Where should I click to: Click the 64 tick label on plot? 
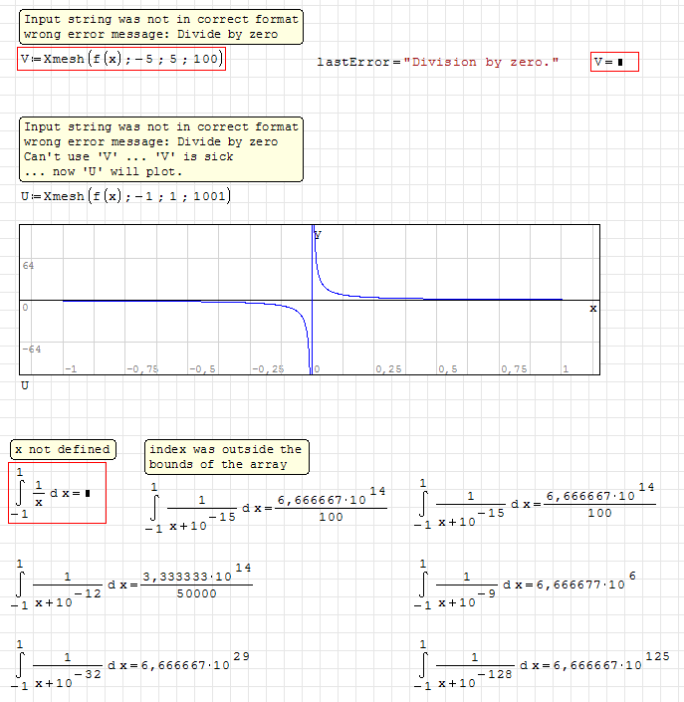(x=29, y=266)
